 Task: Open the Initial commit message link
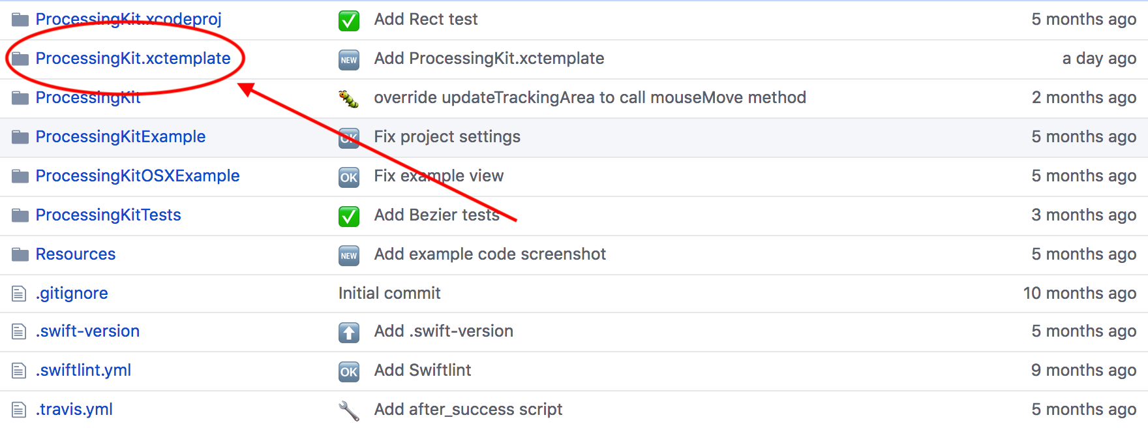click(389, 293)
